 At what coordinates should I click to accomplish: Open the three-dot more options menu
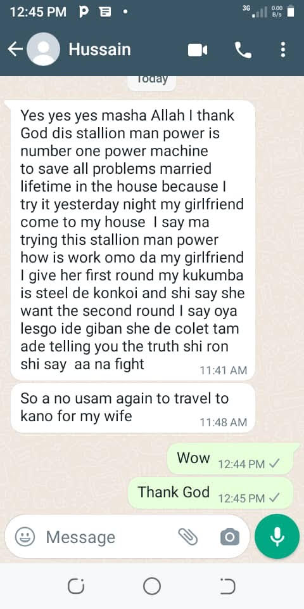click(x=283, y=49)
